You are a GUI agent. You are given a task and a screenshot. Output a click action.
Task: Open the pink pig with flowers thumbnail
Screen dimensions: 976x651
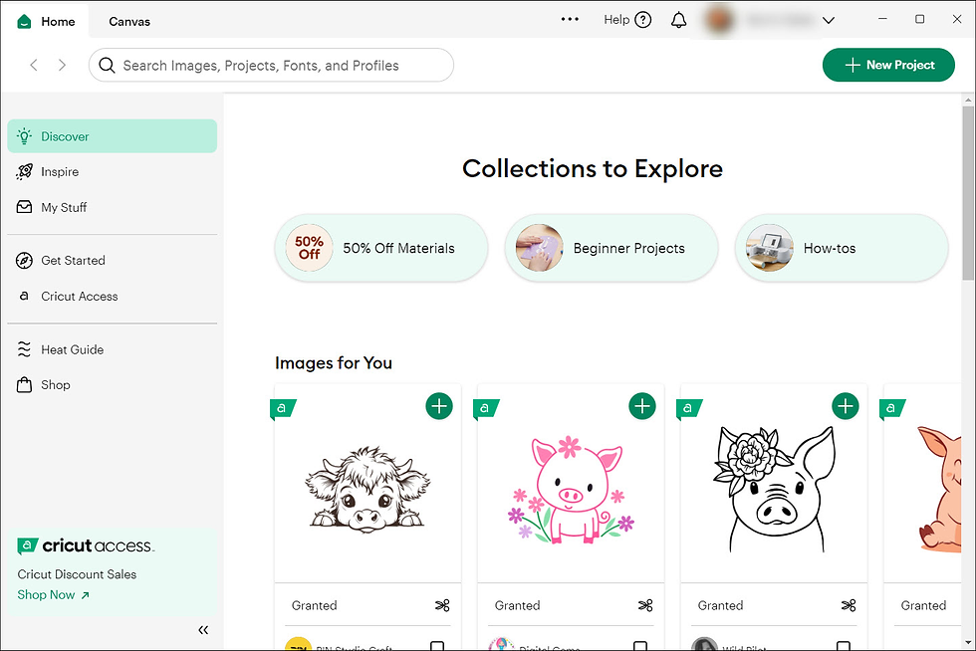(x=571, y=490)
